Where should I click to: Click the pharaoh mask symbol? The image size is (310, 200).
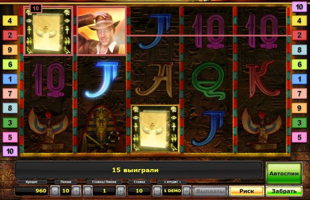(x=101, y=129)
